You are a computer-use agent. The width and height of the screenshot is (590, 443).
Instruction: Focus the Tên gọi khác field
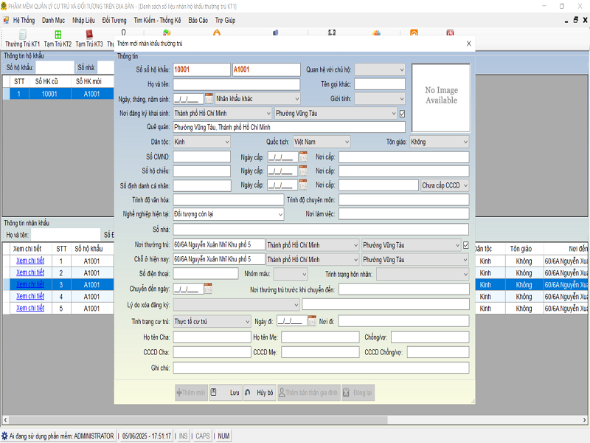pyautogui.click(x=380, y=84)
